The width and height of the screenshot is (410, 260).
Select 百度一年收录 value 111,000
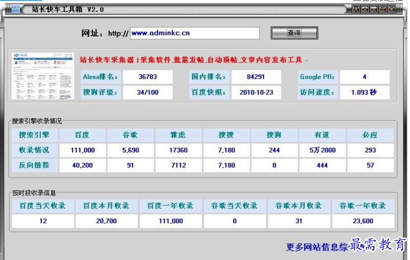tap(171, 221)
